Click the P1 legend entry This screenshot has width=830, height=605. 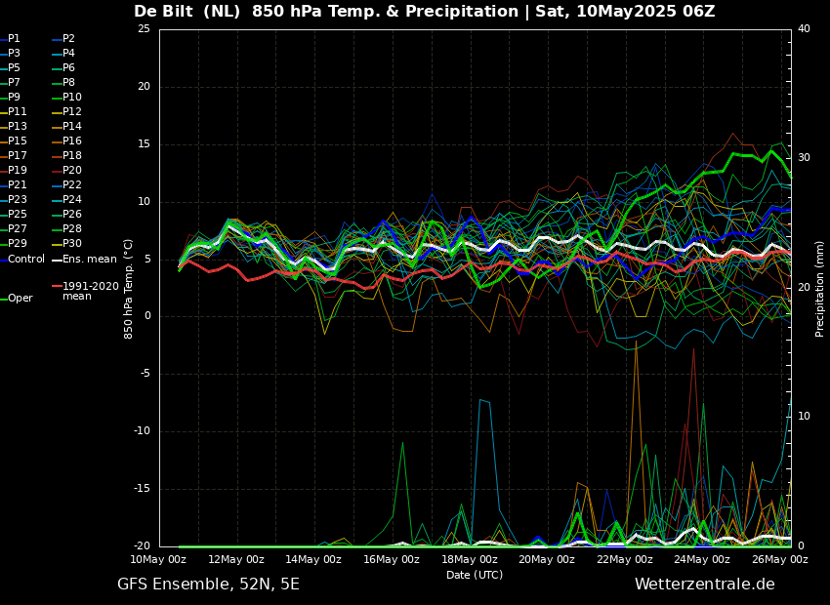coord(14,39)
